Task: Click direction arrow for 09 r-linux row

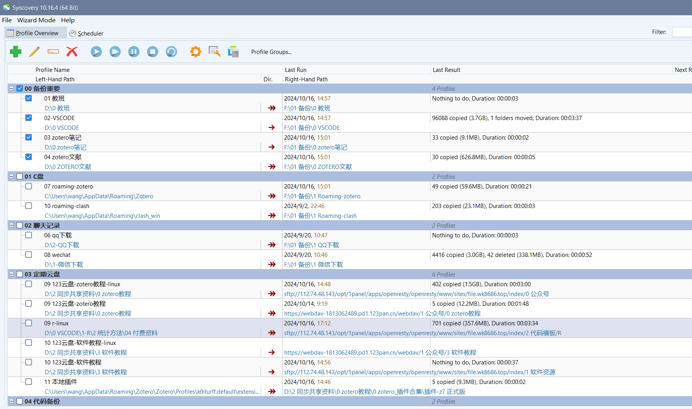Action: coord(272,333)
